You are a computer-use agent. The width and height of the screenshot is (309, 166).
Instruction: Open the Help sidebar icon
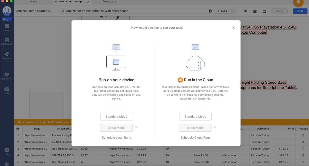click(x=7, y=151)
